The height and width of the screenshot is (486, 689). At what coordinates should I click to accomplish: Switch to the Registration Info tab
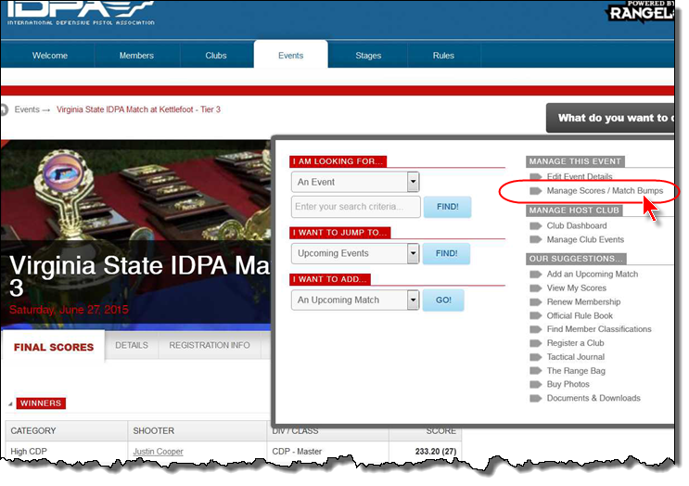(210, 345)
